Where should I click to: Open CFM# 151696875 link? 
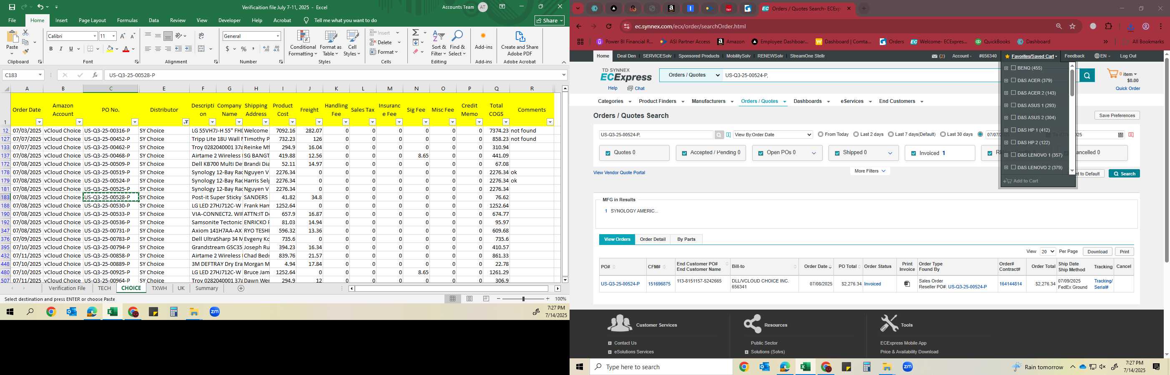point(659,284)
